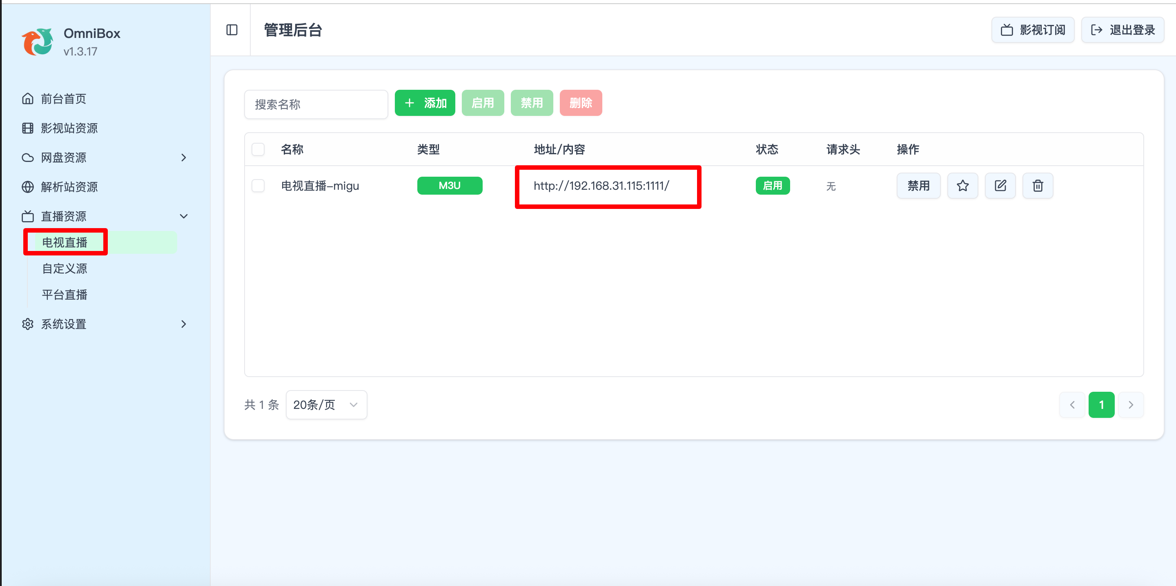Click the OmniBox logo icon
The image size is (1176, 586).
click(38, 42)
